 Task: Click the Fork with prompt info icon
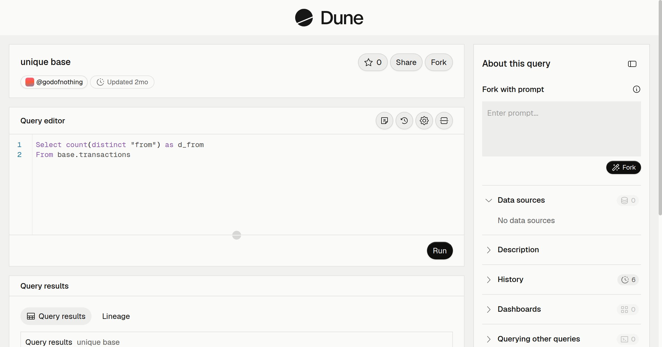637,89
